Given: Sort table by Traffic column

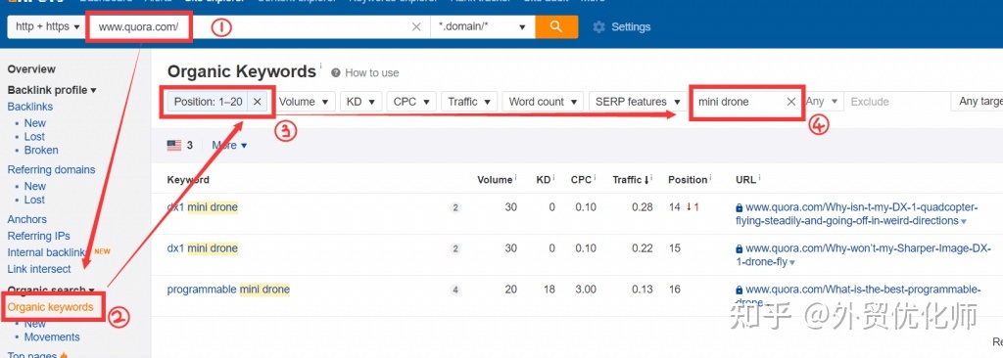Looking at the screenshot, I should point(632,180).
